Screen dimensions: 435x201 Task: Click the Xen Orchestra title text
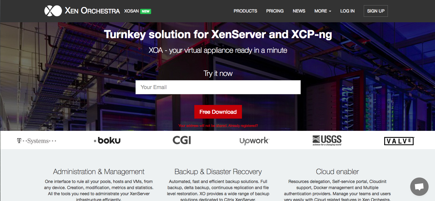pyautogui.click(x=92, y=11)
